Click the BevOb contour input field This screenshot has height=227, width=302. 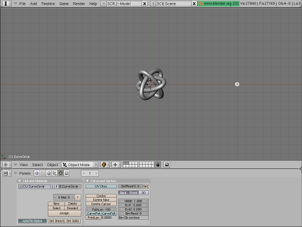pos(133,218)
